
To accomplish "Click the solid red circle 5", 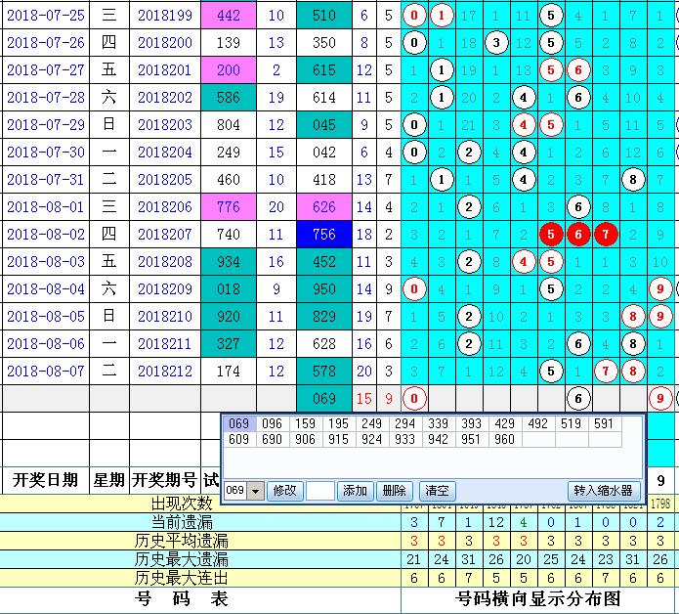I will point(552,235).
